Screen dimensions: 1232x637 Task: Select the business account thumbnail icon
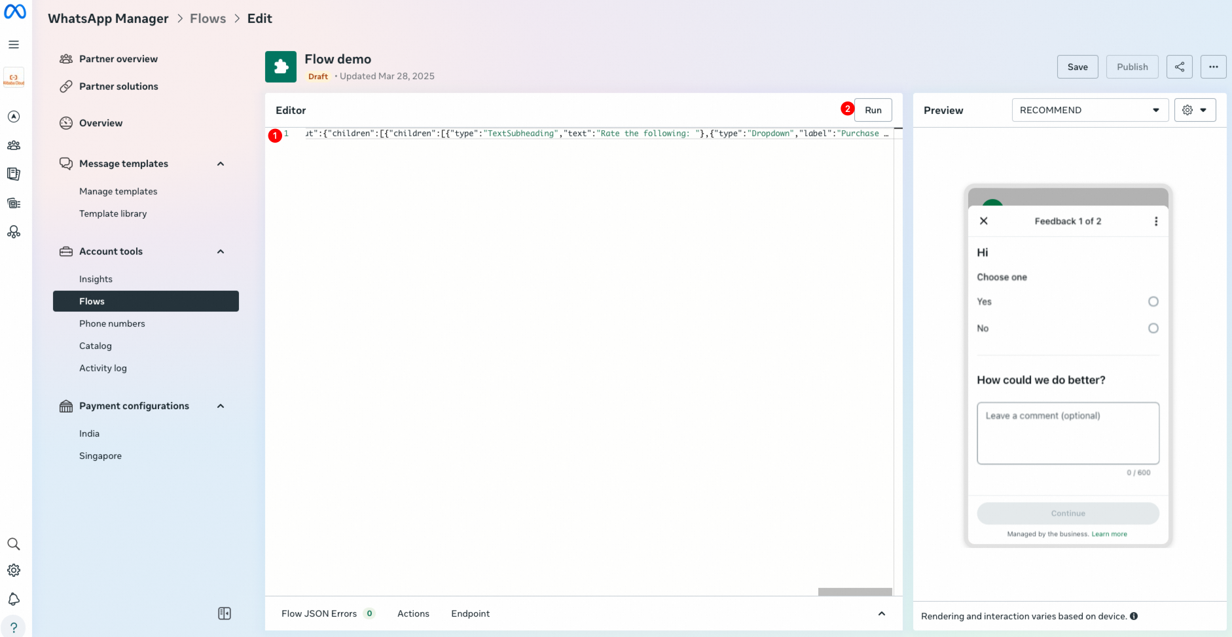tap(14, 77)
